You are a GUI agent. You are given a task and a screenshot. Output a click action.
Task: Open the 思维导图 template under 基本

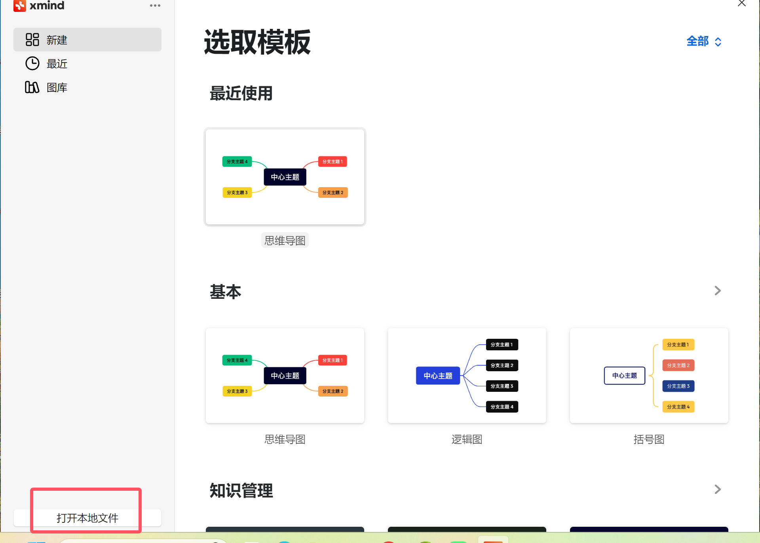coord(285,375)
